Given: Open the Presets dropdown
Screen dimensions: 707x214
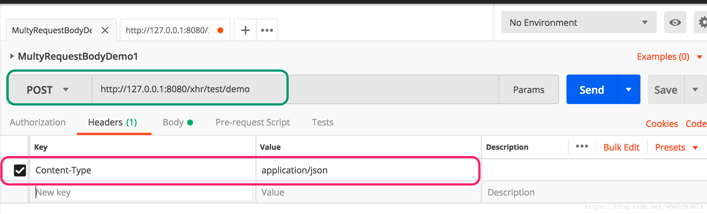Looking at the screenshot, I should (x=676, y=148).
